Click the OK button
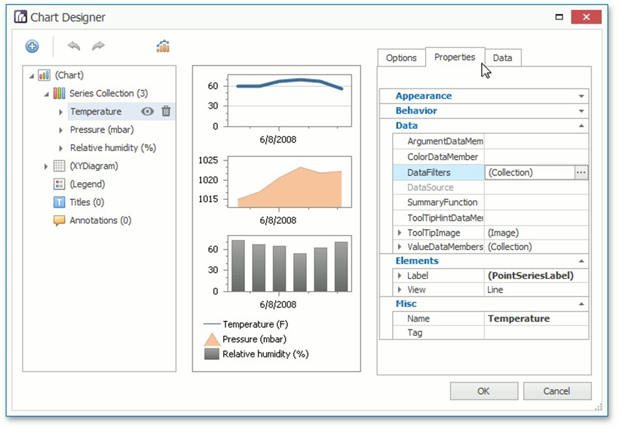 [x=483, y=391]
